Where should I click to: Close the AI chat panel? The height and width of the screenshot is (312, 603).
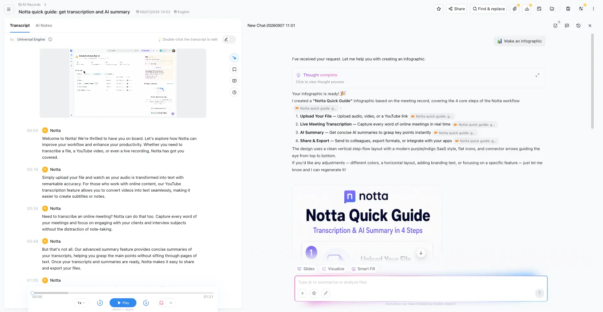pos(590,26)
